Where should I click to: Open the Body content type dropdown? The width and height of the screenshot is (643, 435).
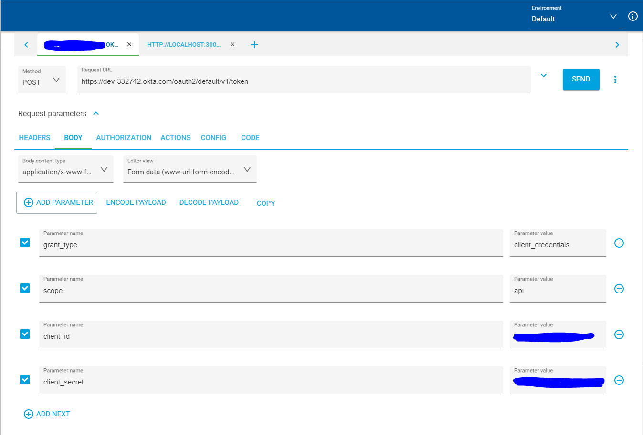coord(65,170)
